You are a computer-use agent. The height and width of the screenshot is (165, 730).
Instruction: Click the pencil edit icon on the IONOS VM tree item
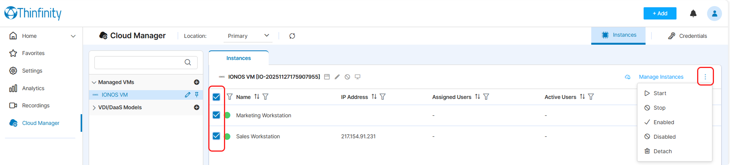click(x=187, y=95)
